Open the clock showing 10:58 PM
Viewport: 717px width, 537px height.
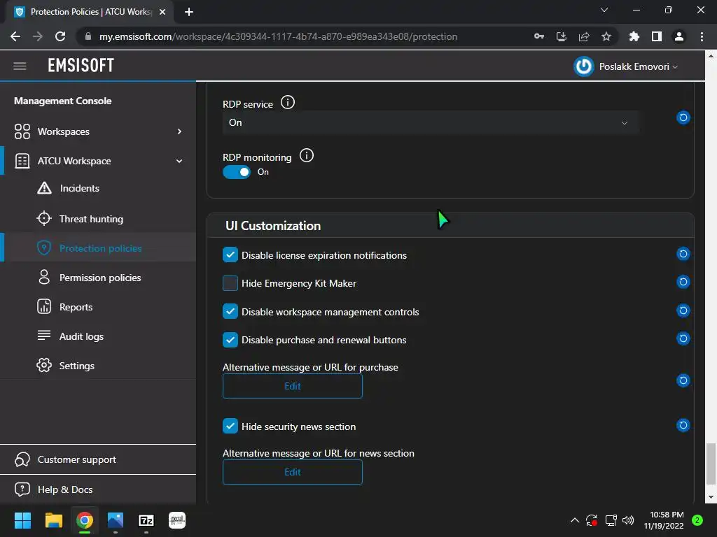tap(664, 520)
